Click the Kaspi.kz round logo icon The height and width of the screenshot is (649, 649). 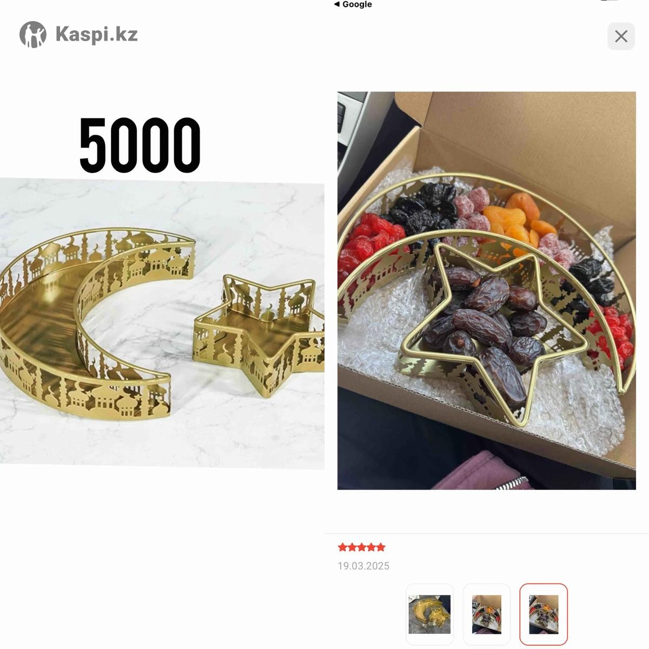click(33, 35)
